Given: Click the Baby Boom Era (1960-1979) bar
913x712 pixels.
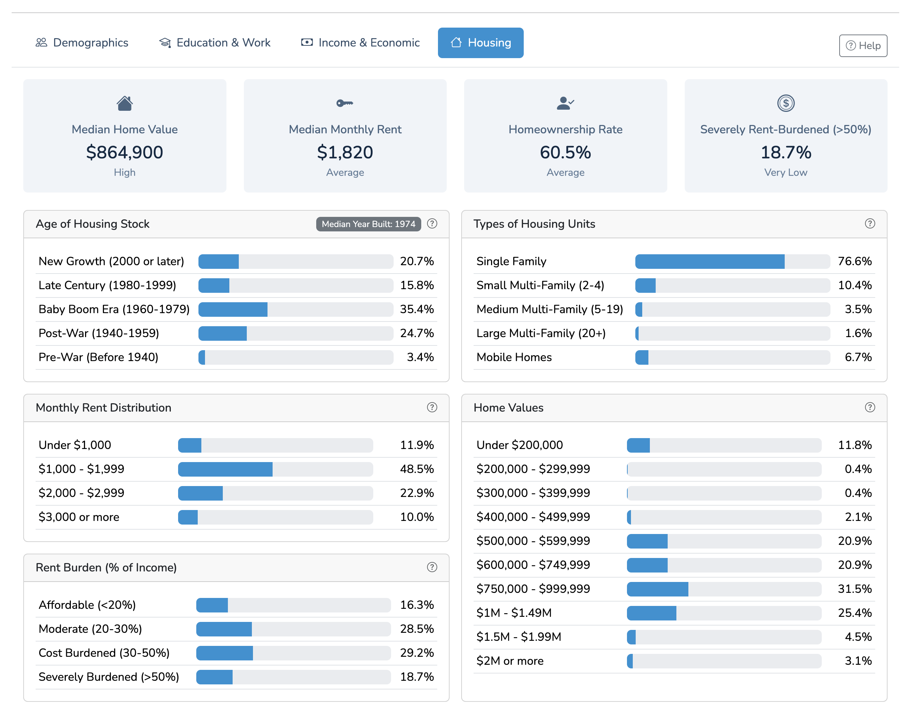Looking at the screenshot, I should 295,310.
